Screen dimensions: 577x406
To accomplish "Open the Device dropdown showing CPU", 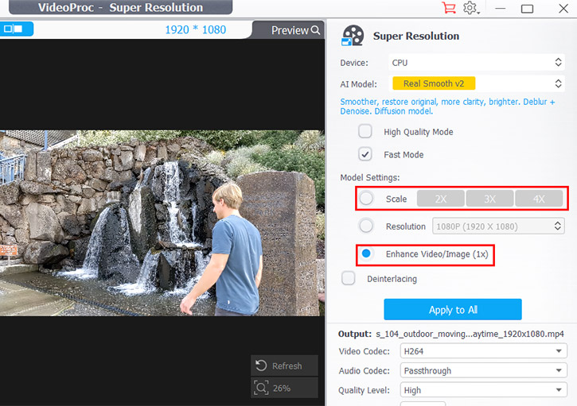I will (x=476, y=63).
